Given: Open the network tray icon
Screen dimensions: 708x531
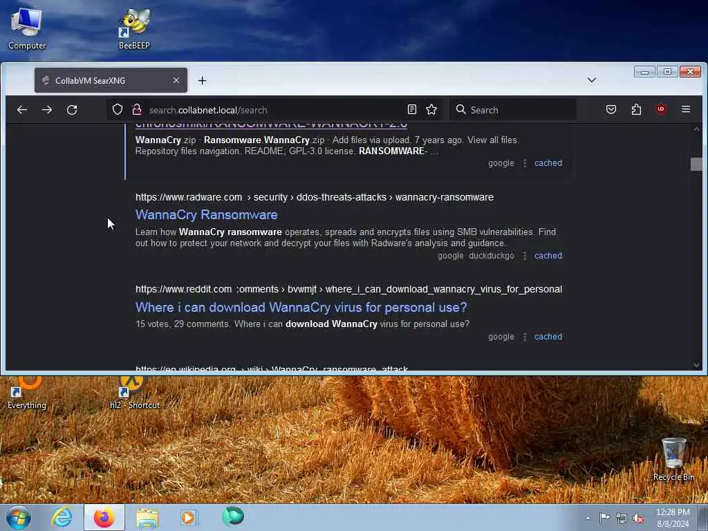Looking at the screenshot, I should 622,518.
